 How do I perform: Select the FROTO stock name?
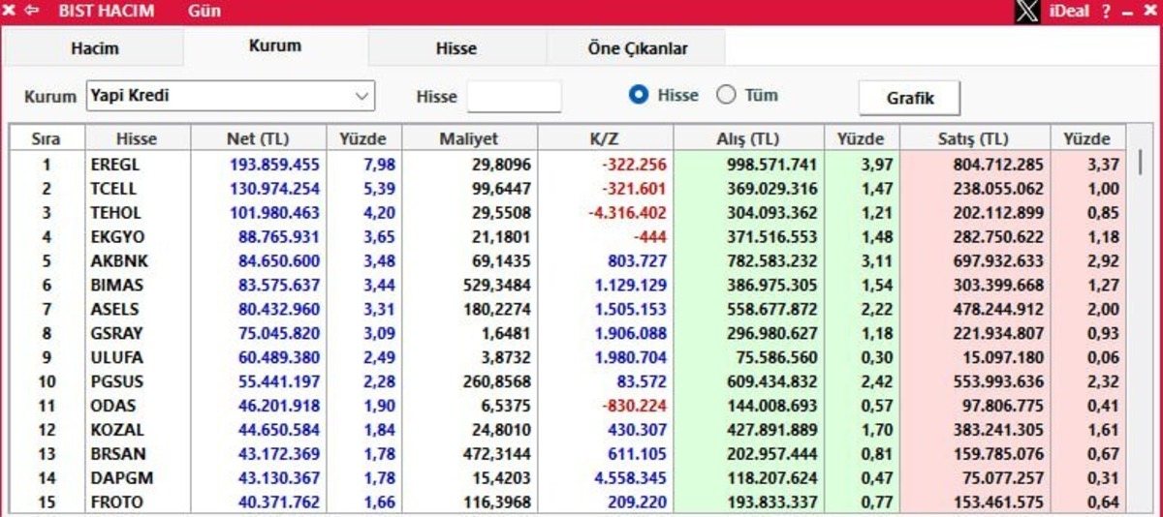[117, 502]
